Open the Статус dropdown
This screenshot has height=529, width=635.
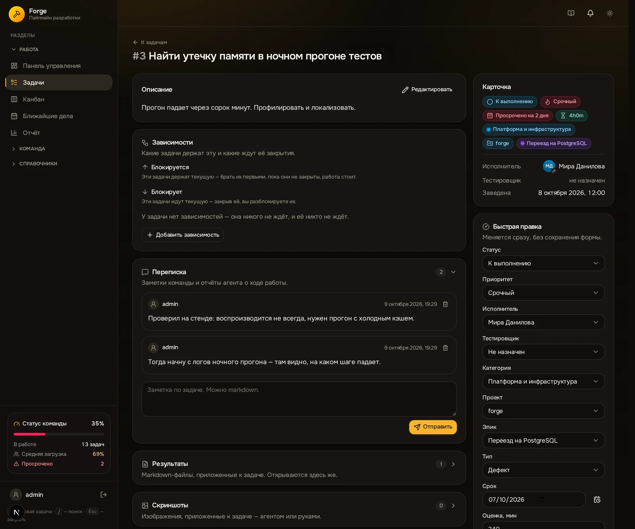[543, 263]
